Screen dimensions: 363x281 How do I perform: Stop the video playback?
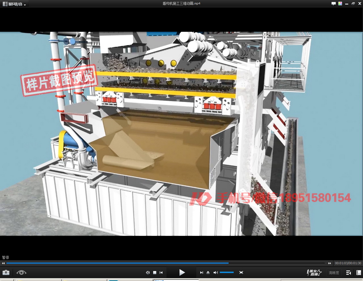coord(155,273)
